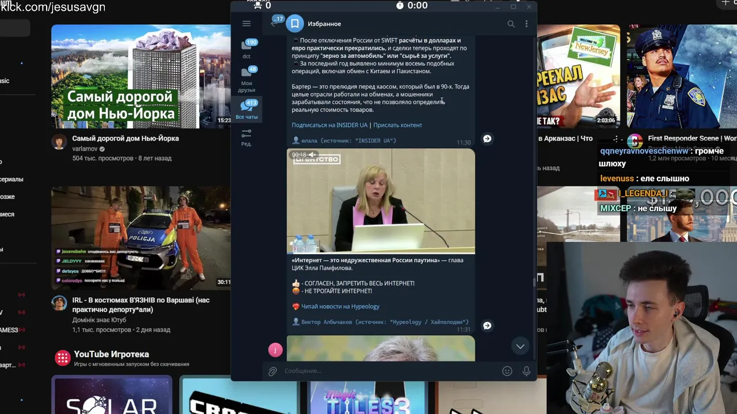Click the Сообщение message input field
The width and height of the screenshot is (737, 414).
(x=390, y=371)
